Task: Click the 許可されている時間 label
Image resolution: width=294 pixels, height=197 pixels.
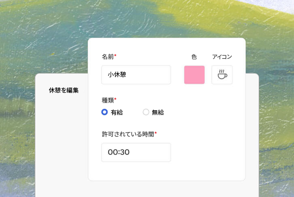Action: tap(128, 134)
